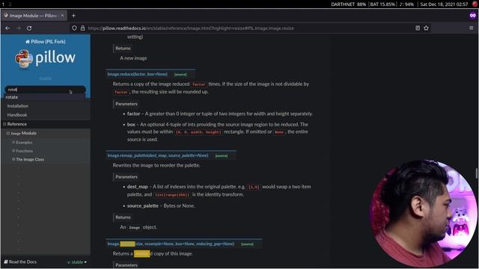Click the volume 94% status
The height and width of the screenshot is (269, 479).
[x=406, y=4]
